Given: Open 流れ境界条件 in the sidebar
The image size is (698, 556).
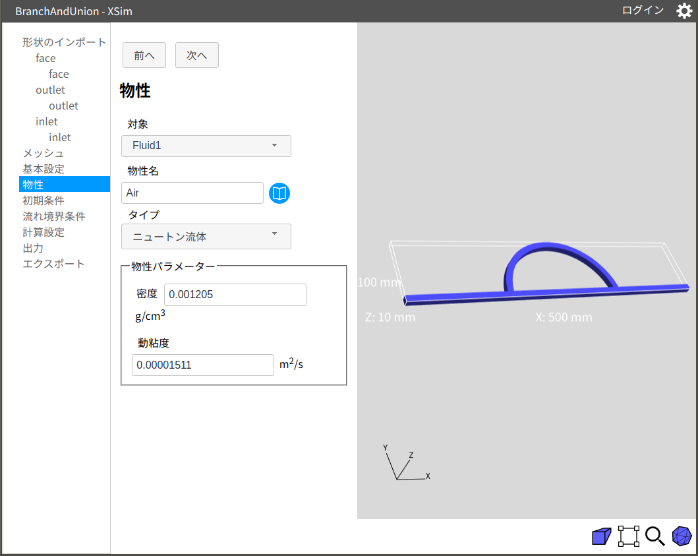Looking at the screenshot, I should click(x=54, y=216).
